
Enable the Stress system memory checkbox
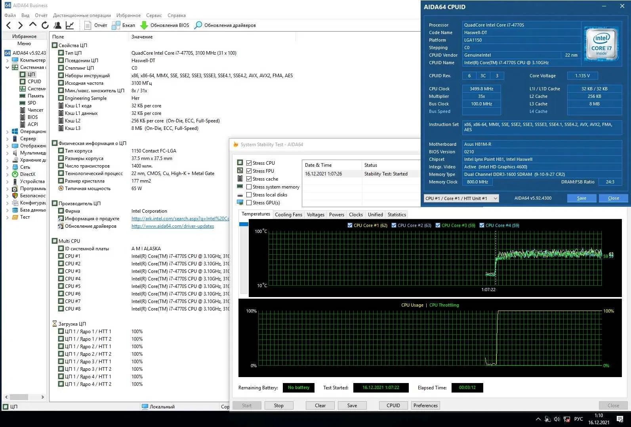(x=249, y=187)
